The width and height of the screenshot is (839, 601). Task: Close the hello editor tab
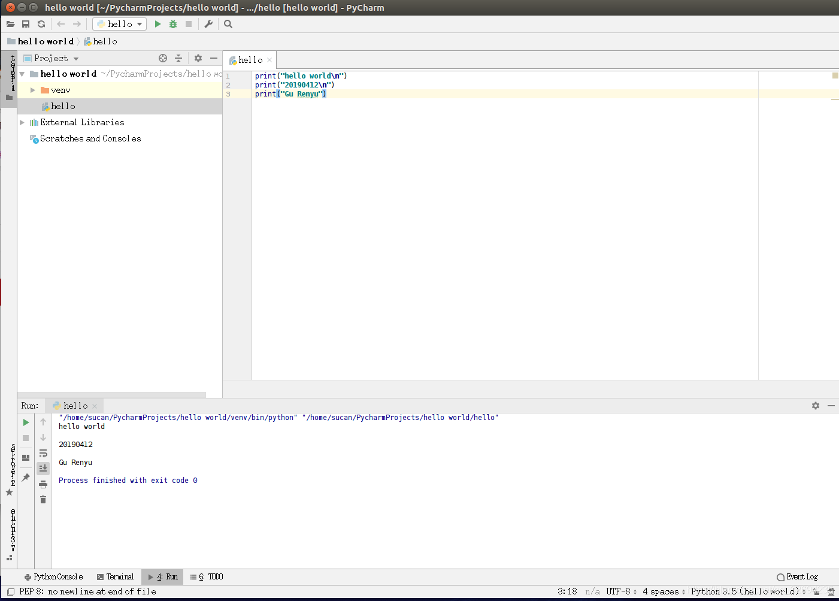269,60
